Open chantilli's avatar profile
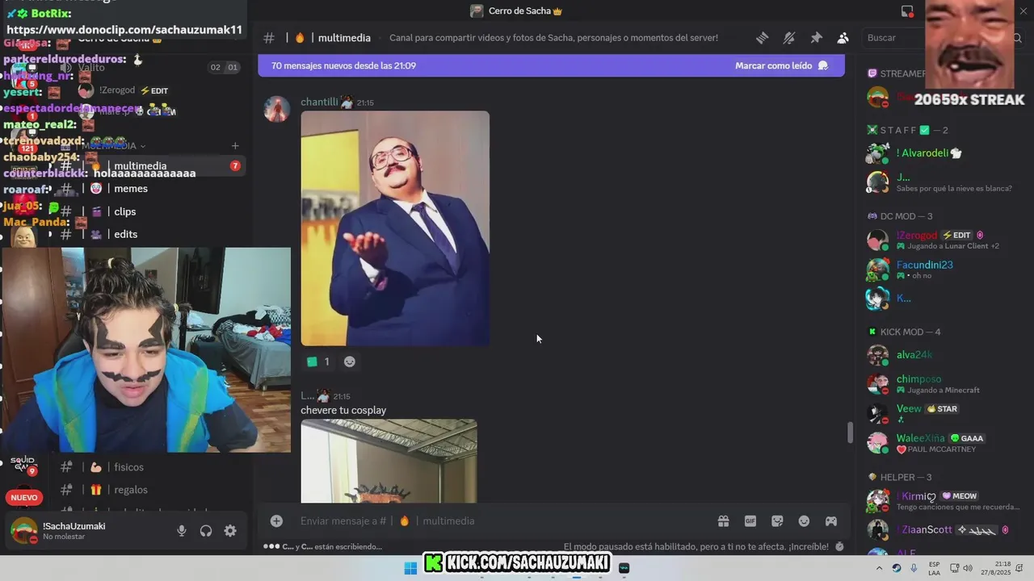 click(277, 109)
